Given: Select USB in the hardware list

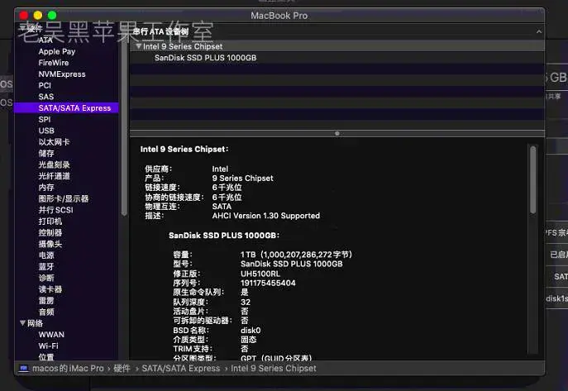Looking at the screenshot, I should 46,131.
